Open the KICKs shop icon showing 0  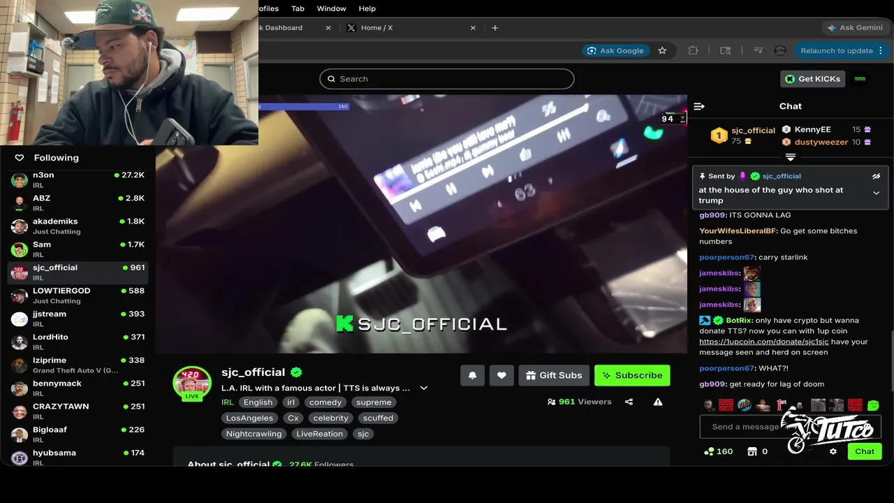(758, 451)
